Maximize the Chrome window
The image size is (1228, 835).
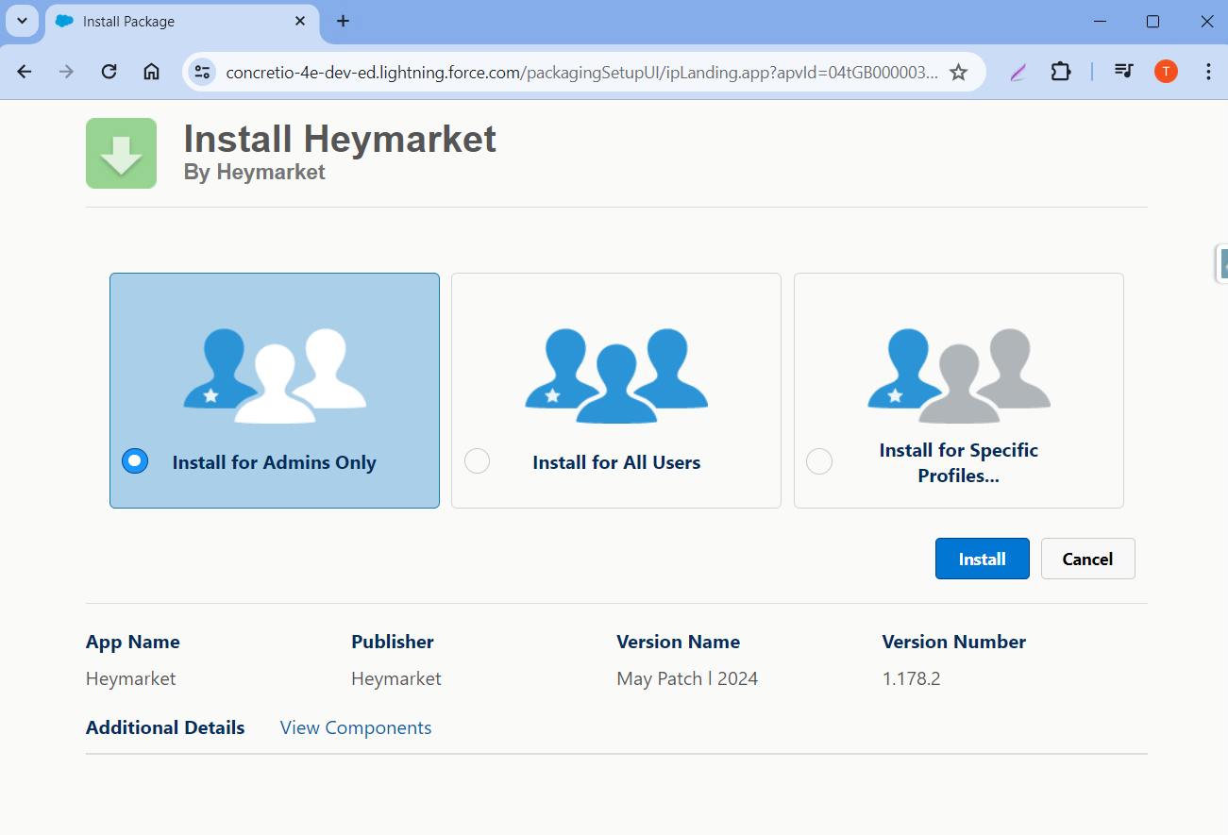(1152, 21)
